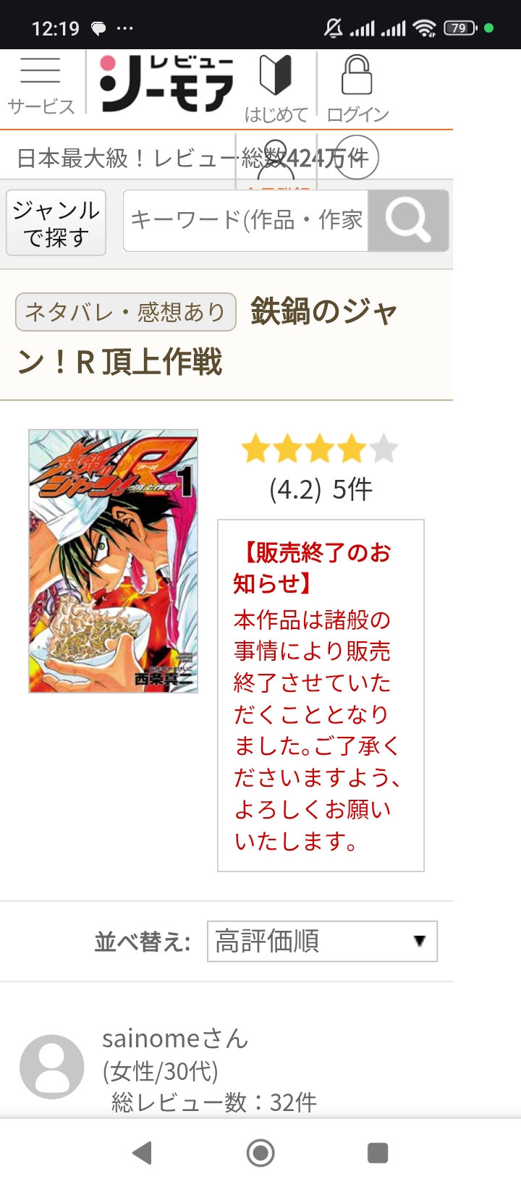521x1187 pixels.
Task: Tap the dropdown arrow on sort selector
Action: (419, 941)
